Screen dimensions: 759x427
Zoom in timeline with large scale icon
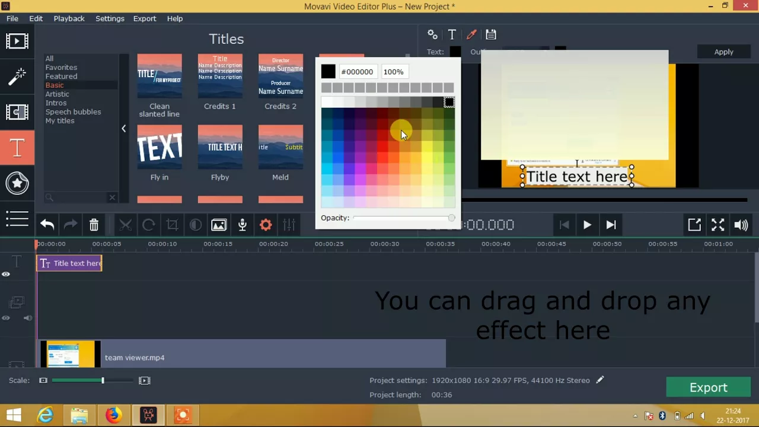pos(144,380)
